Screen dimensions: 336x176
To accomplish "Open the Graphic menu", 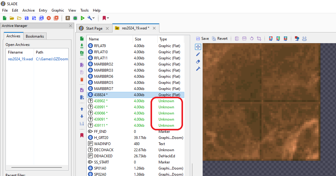I will coord(58,10).
